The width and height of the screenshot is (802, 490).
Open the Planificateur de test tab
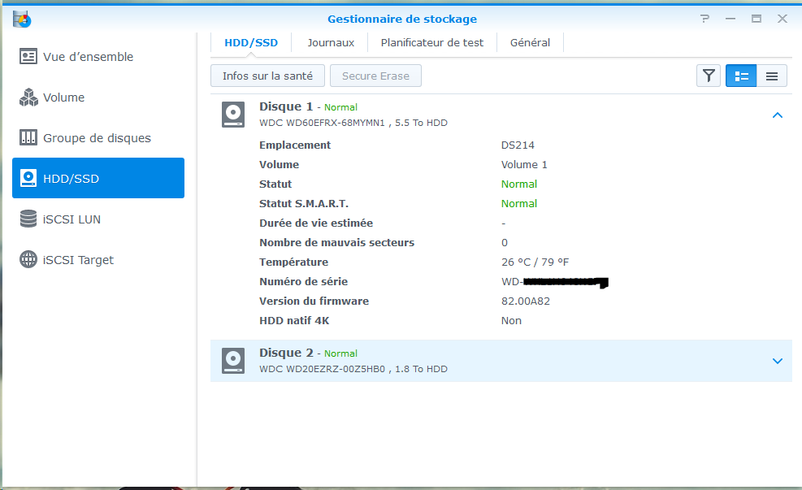click(x=432, y=43)
